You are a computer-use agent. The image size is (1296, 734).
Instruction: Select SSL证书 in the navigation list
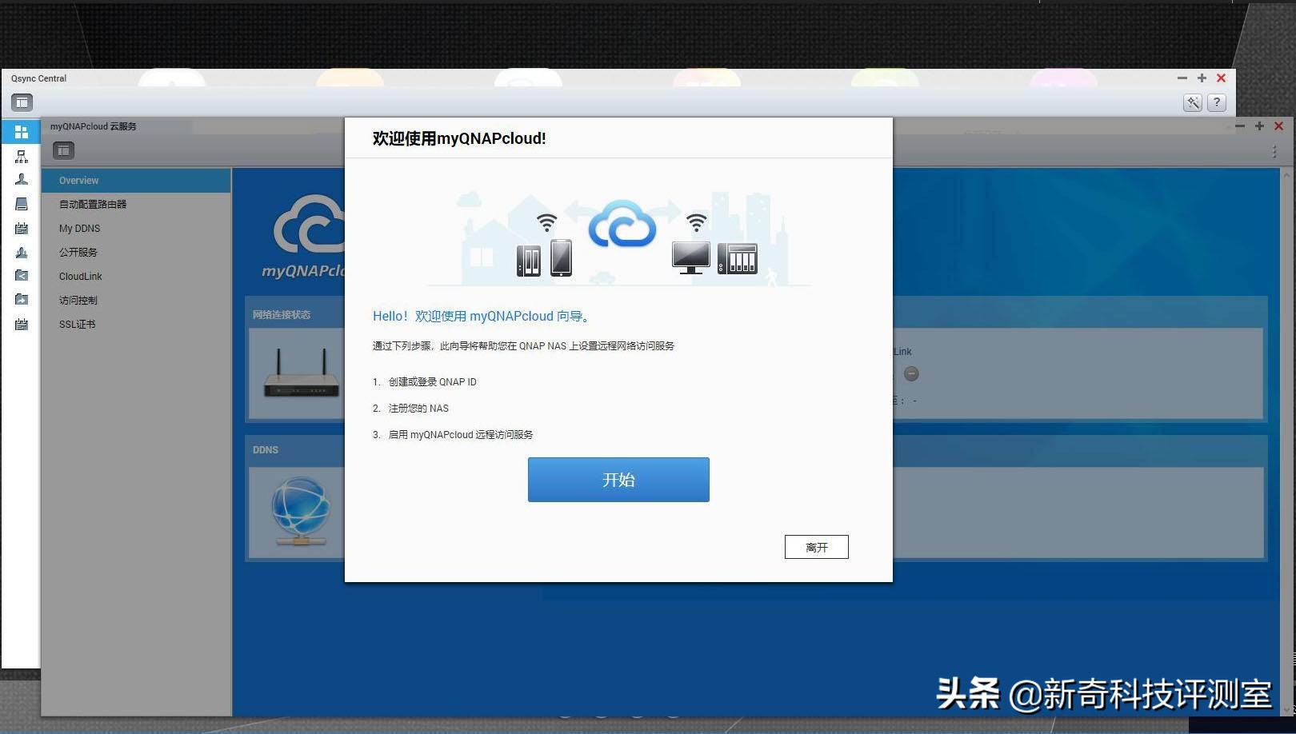point(76,324)
